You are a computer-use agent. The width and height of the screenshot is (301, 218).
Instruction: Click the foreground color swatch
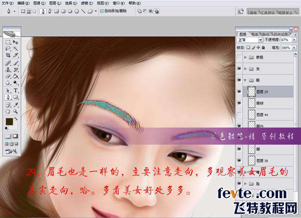click(x=9, y=121)
